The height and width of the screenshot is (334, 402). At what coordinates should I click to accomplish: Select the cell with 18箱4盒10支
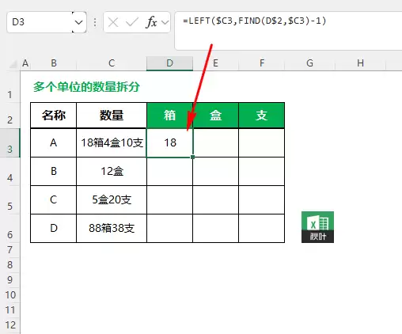click(112, 142)
